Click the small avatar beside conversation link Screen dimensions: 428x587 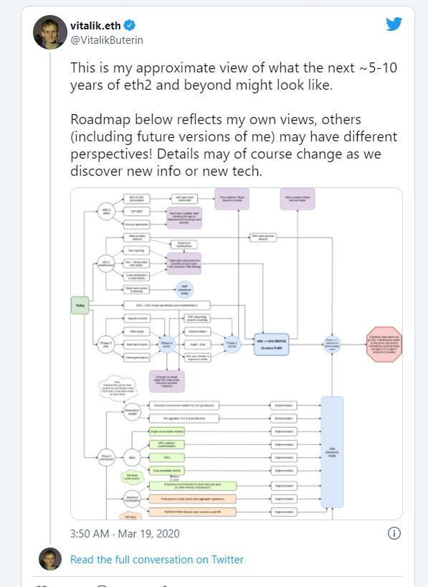pos(50,559)
